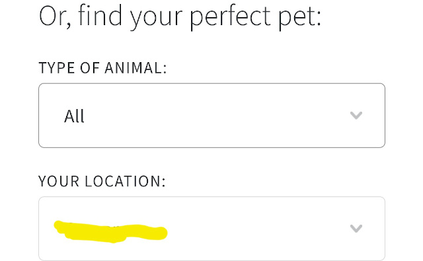Open the Your Location dropdown

click(x=211, y=229)
